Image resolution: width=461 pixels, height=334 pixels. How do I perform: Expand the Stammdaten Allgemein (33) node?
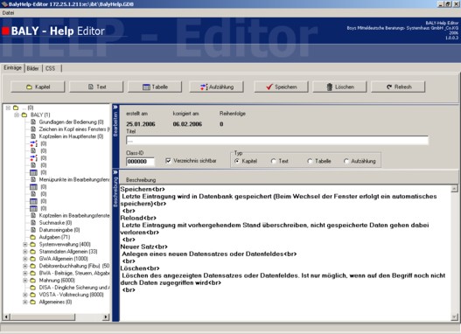(25, 252)
